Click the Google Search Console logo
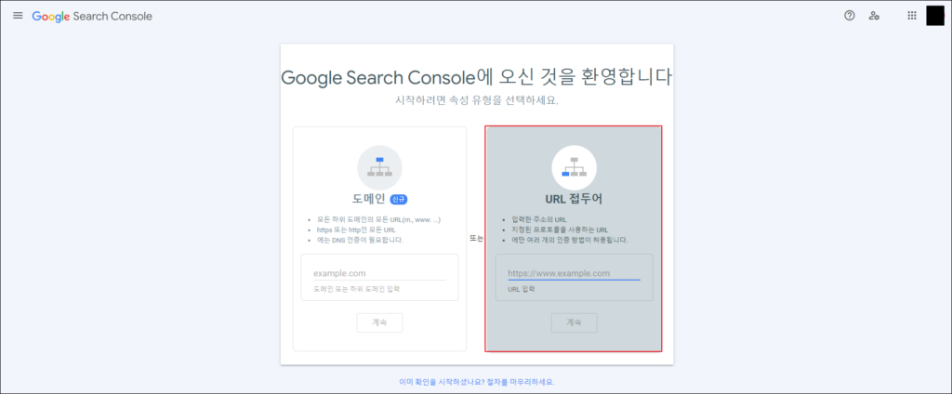952x394 pixels. coord(92,17)
